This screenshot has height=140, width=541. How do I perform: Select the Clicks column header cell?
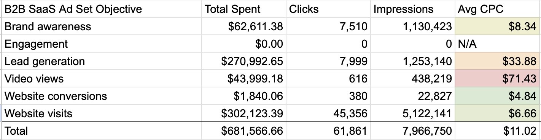click(328, 9)
